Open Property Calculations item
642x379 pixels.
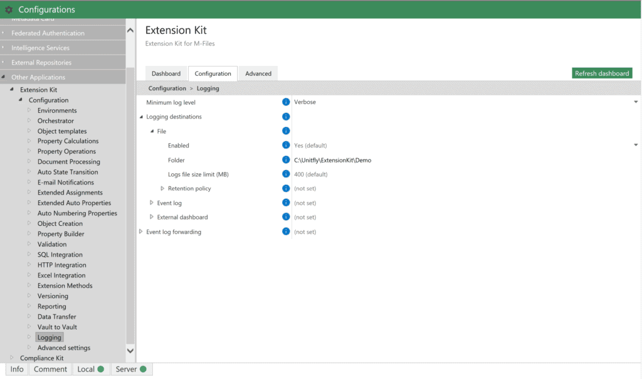tap(68, 141)
